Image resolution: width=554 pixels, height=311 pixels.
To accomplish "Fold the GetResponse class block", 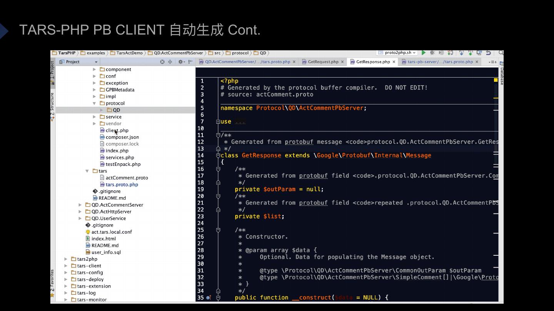I will [x=218, y=155].
